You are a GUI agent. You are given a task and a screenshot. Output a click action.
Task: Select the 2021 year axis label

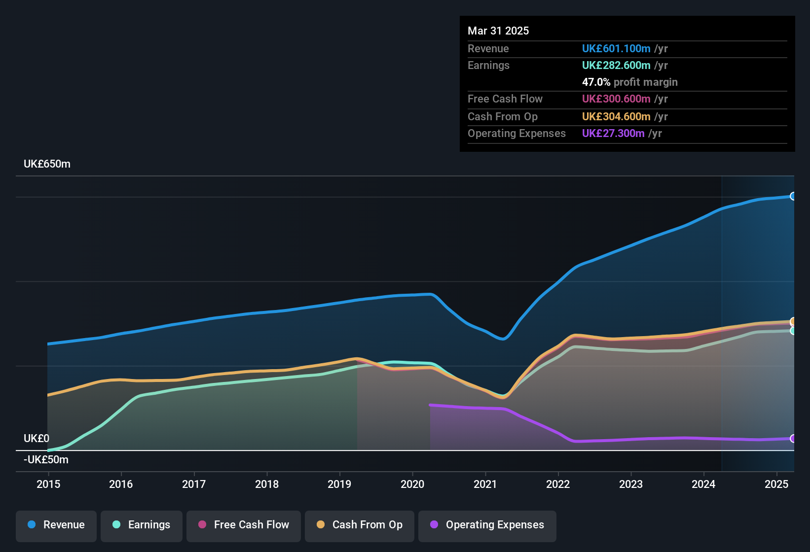pyautogui.click(x=486, y=484)
